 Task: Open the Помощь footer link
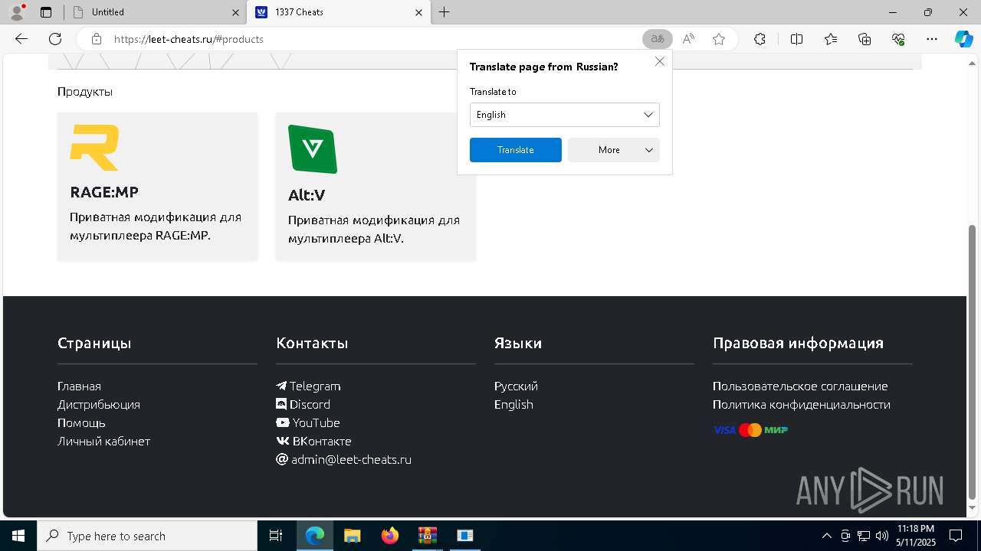click(x=81, y=422)
